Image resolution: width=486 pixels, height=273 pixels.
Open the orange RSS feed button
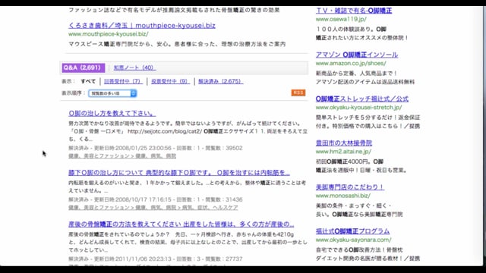(x=298, y=93)
